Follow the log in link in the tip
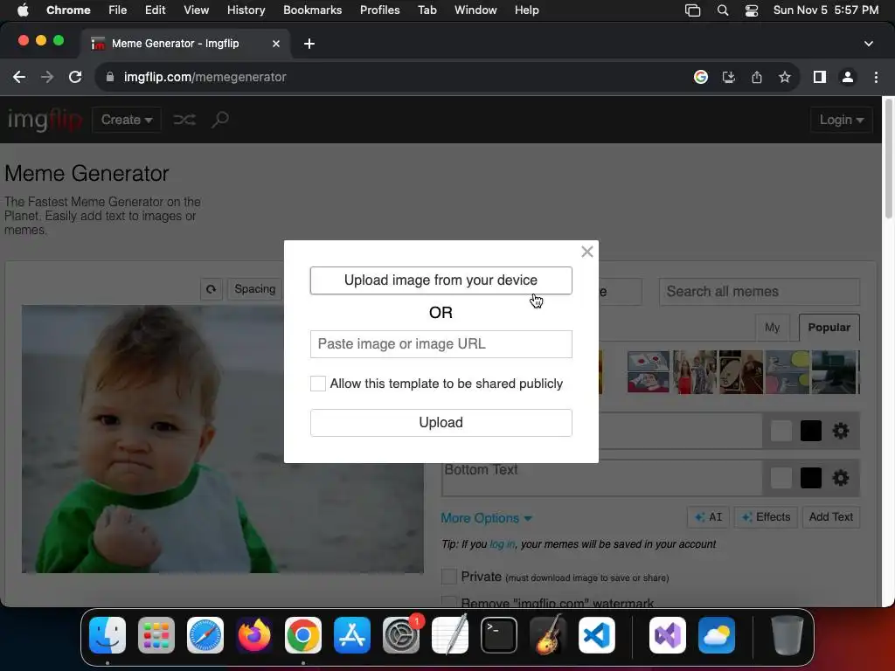 pos(502,544)
